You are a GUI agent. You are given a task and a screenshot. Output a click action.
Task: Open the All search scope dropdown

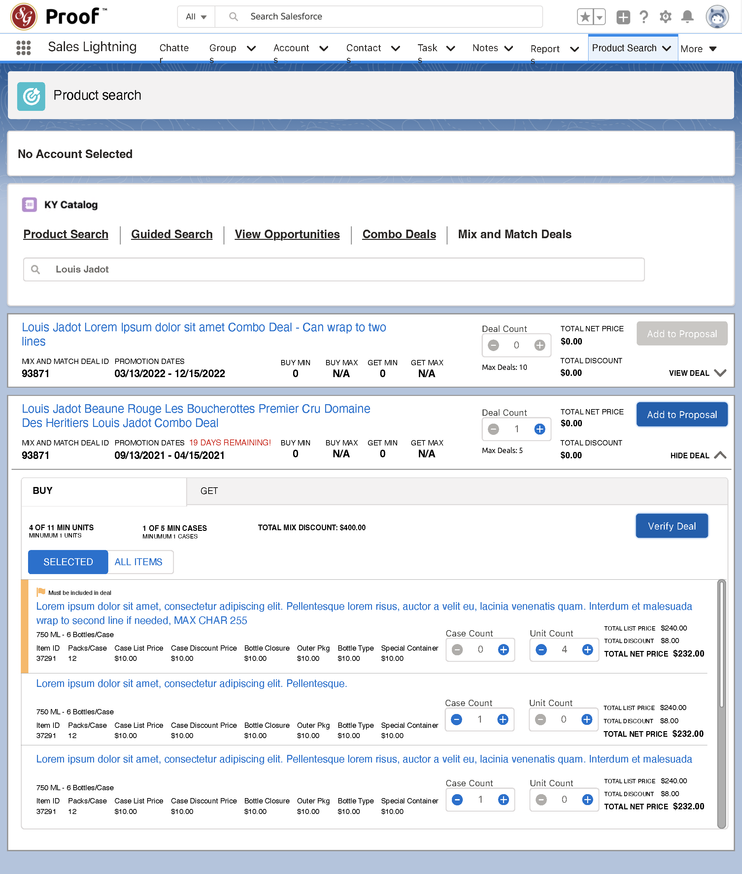click(x=196, y=17)
